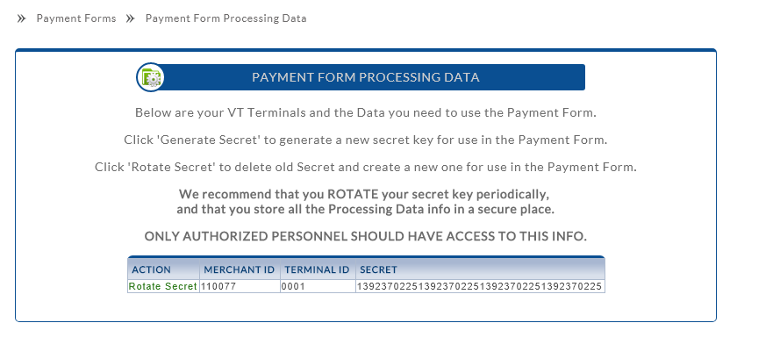Click the double-chevron after Payment Forms
This screenshot has width=780, height=359.
131,18
